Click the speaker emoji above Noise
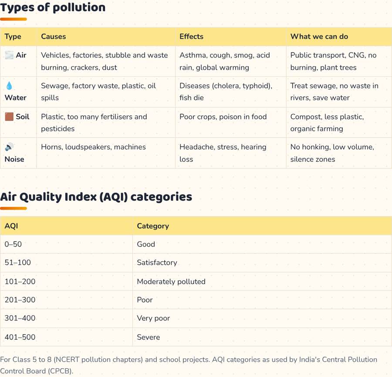This screenshot has width=392, height=377. tap(9, 147)
